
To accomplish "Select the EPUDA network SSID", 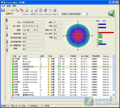I will coord(25,59).
